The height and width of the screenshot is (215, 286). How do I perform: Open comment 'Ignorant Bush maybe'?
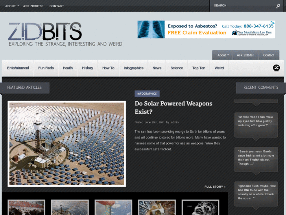point(256,194)
